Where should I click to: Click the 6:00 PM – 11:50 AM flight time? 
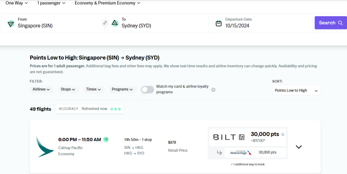(x=80, y=139)
